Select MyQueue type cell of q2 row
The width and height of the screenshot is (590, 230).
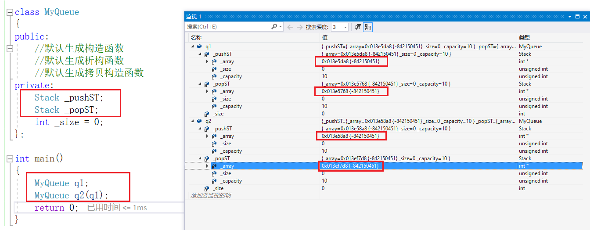(530, 121)
